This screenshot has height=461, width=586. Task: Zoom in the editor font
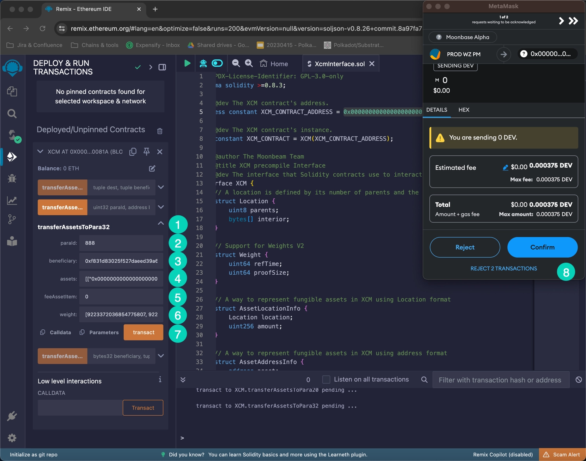249,63
